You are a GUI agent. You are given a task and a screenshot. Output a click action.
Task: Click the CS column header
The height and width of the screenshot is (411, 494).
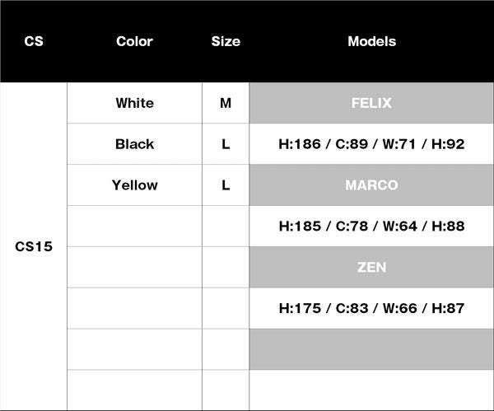(x=34, y=41)
